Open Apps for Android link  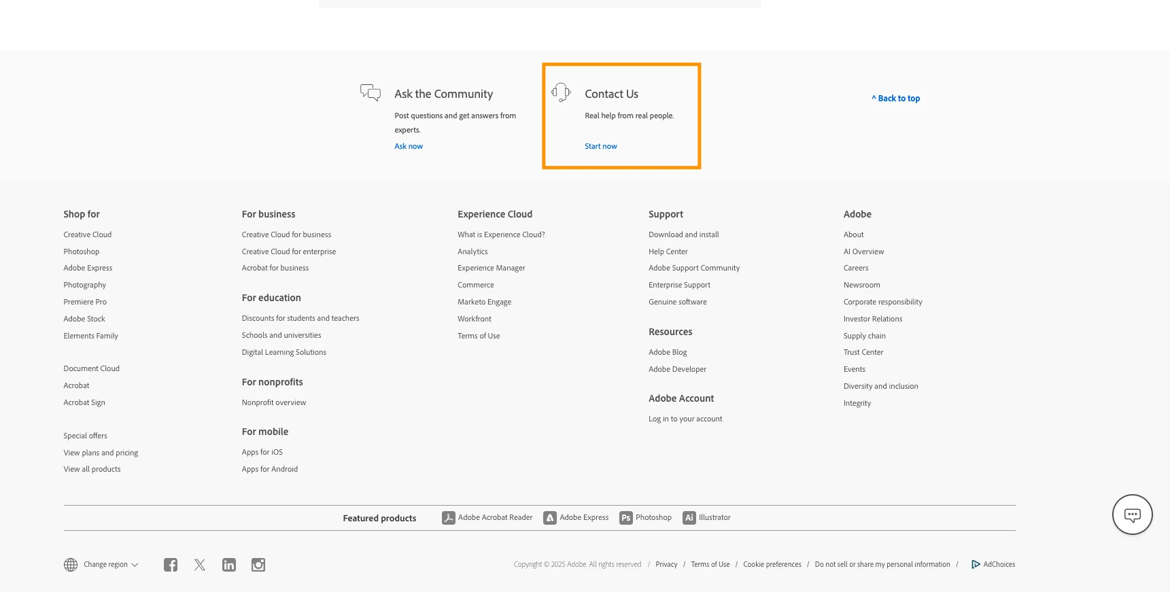coord(270,469)
